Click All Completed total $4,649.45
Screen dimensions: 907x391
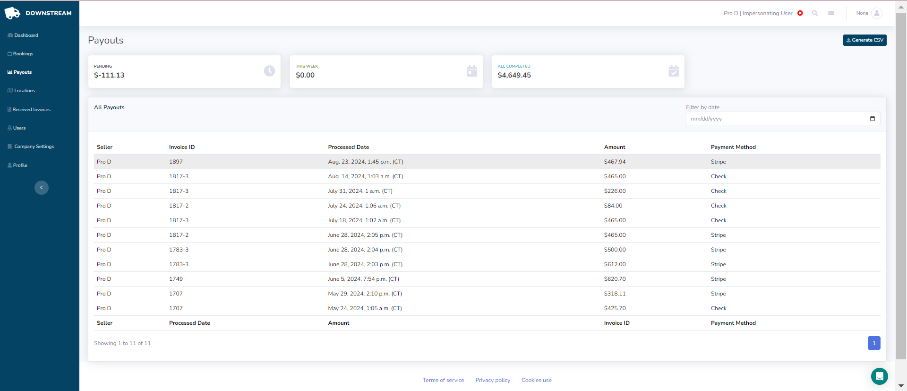click(x=514, y=75)
